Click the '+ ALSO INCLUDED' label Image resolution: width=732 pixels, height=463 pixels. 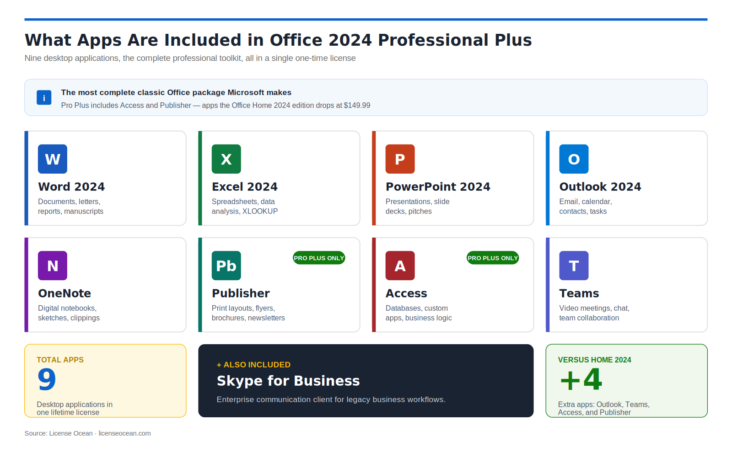tap(253, 365)
